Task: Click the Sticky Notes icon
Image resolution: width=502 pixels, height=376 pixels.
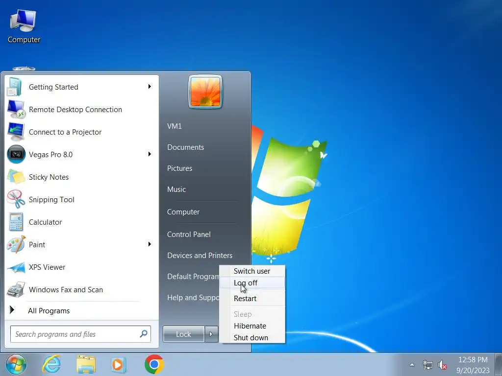Action: click(x=16, y=177)
